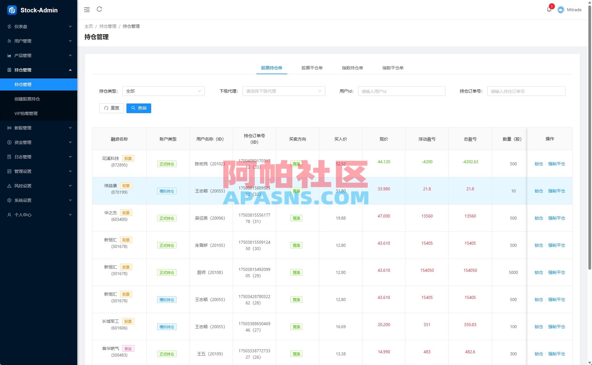Switch to the 指数持仓单 tab
Screen dimensions: 592x365
[x=352, y=68]
